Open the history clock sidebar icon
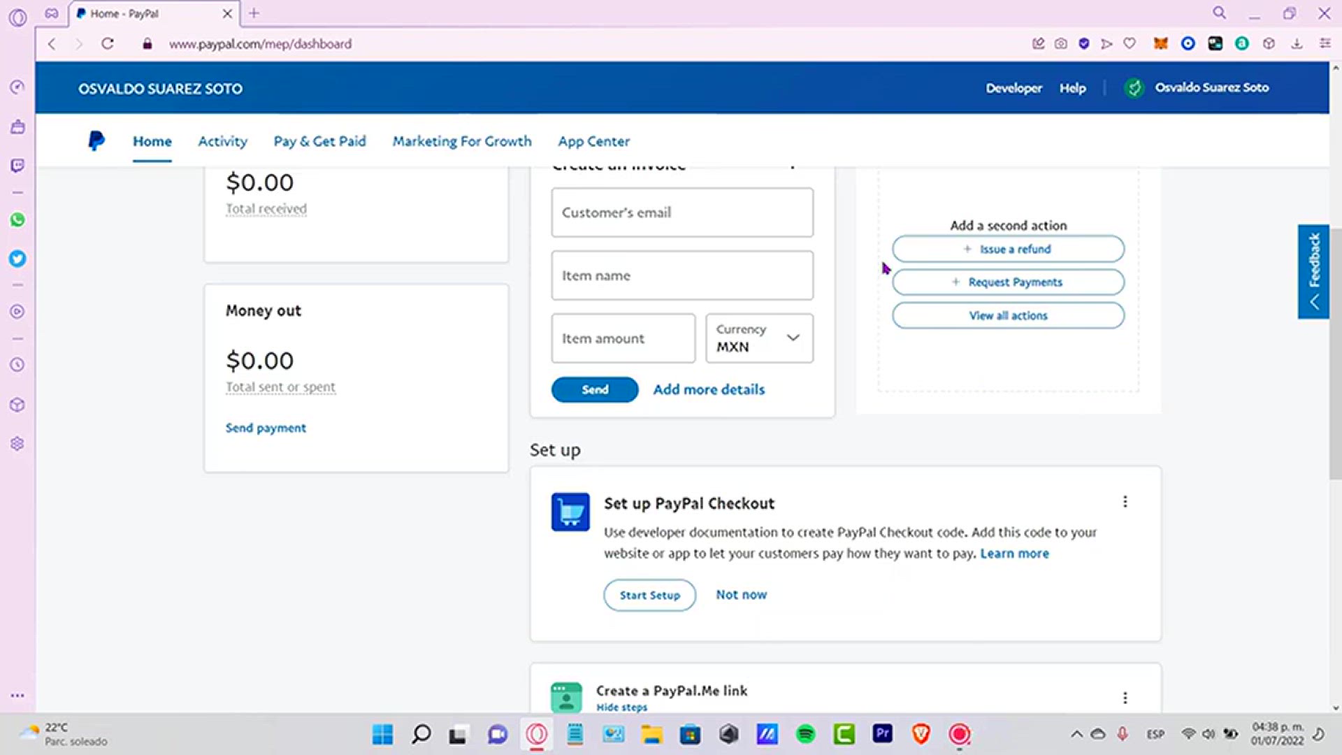The height and width of the screenshot is (755, 1342). (17, 365)
